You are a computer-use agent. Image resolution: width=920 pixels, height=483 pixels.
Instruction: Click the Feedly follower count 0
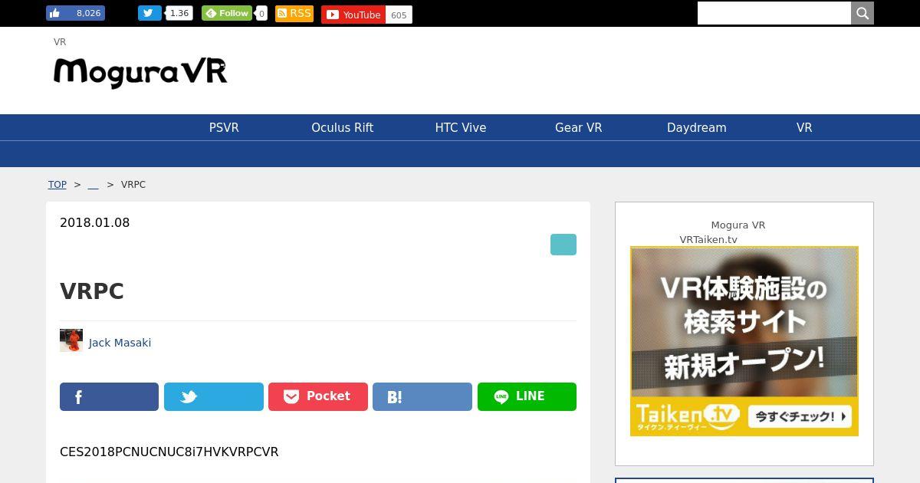261,14
